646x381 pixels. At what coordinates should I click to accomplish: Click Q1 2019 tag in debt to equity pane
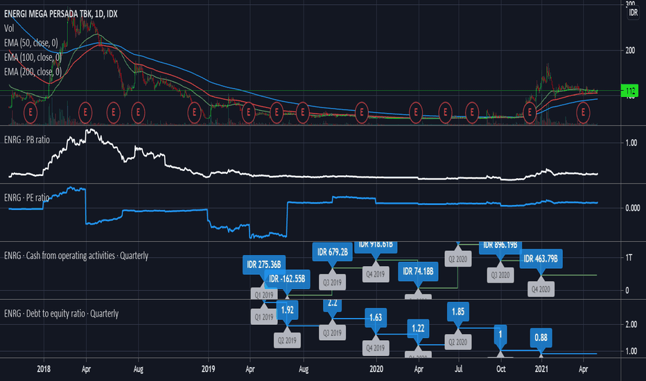[264, 317]
